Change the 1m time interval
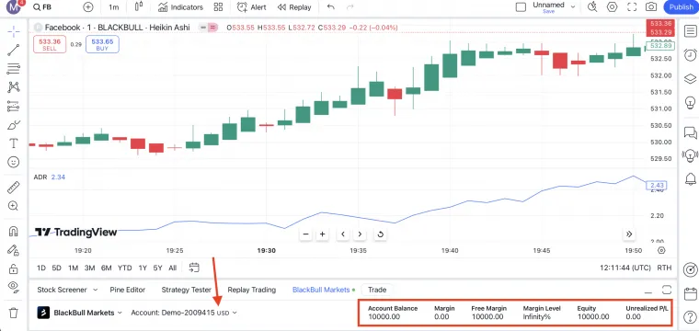 114,7
